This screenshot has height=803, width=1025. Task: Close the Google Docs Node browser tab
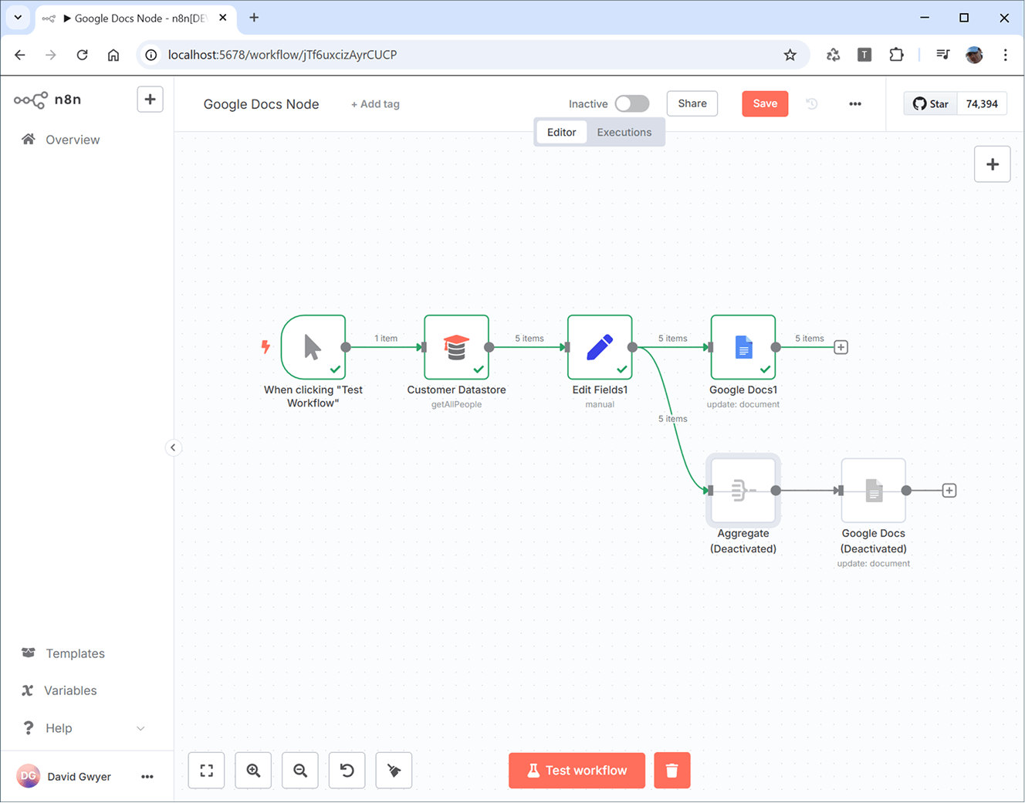click(x=222, y=18)
